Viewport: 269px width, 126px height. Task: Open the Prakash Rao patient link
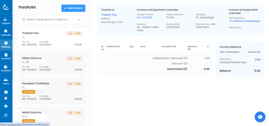[x=109, y=15]
